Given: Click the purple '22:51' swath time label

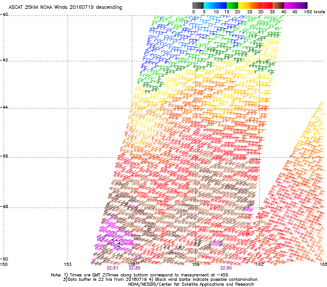Looking at the screenshot, I should pyautogui.click(x=112, y=268).
